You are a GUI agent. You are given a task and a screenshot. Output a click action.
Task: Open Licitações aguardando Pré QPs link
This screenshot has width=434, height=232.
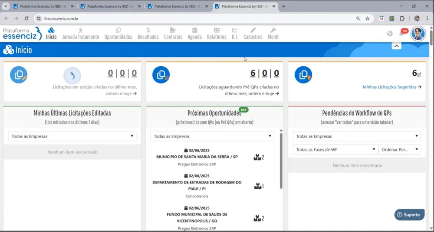coord(239,90)
